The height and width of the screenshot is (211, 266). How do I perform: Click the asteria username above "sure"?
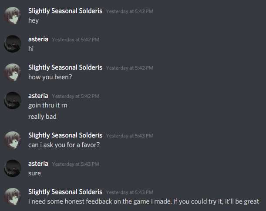38,164
